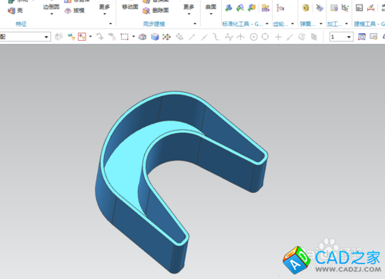The image size is (385, 279).
Task: Open the Surface (曲面) dropdown
Action: (211, 9)
